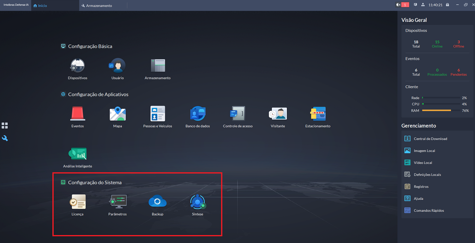
Task: Click the RAM usage bar at 76%
Action: 441,110
